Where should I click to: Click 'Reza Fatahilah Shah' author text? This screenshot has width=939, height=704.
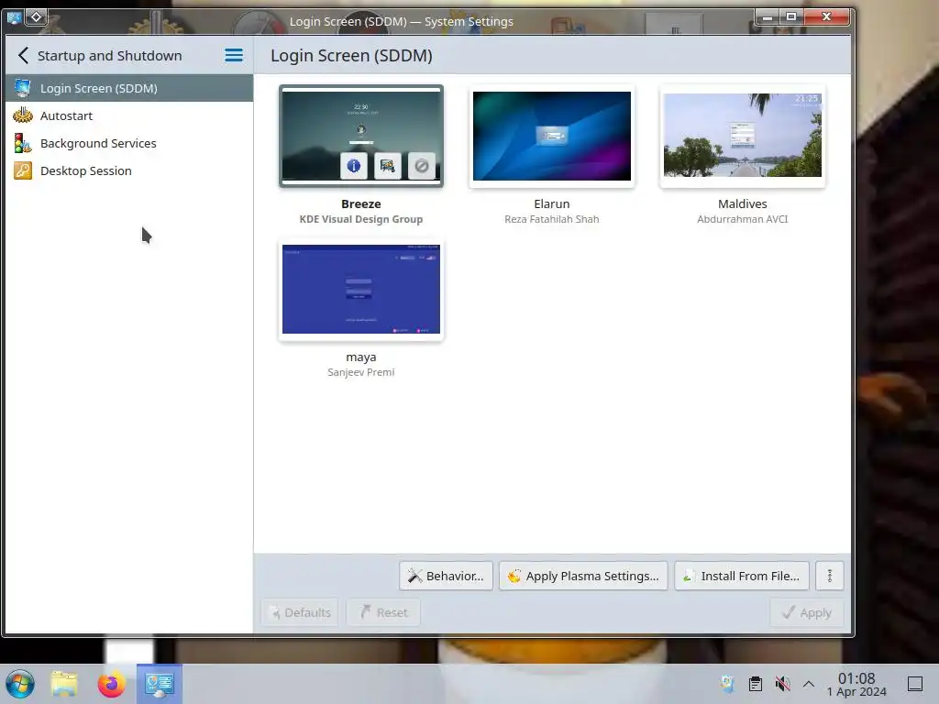[x=551, y=219]
